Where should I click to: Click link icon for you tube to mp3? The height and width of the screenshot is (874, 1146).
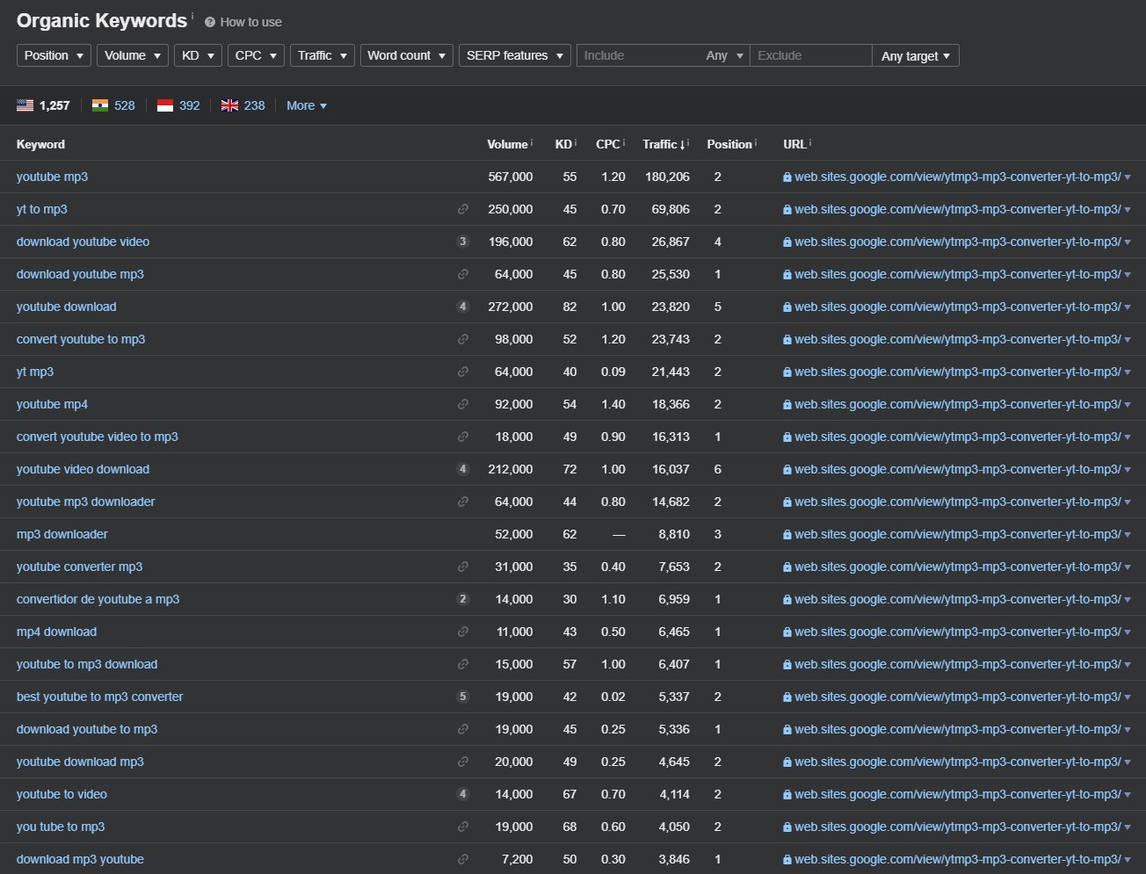click(463, 827)
